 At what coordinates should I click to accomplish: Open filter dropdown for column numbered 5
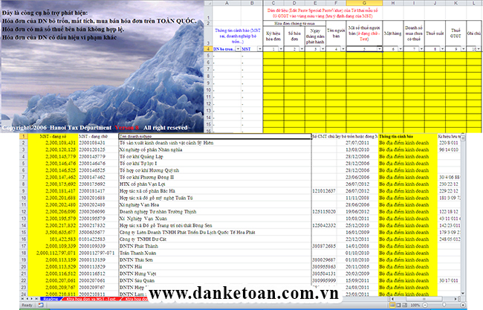[x=379, y=49]
